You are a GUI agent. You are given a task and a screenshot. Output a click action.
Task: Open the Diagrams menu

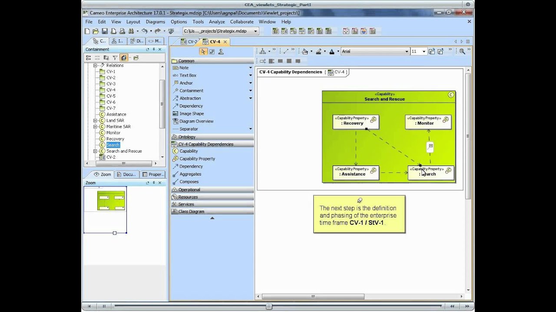(156, 22)
